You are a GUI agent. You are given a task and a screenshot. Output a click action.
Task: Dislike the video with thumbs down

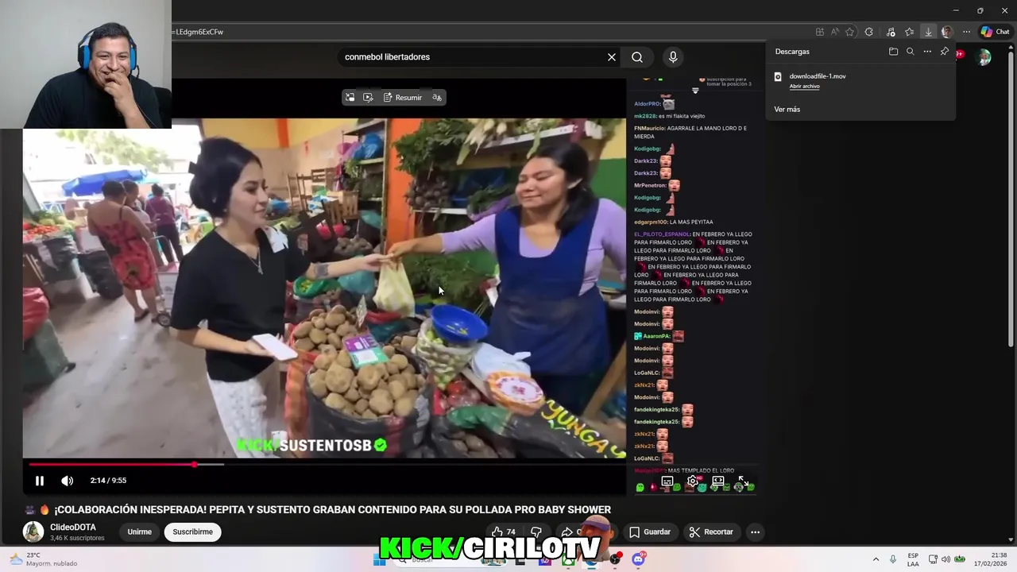(536, 532)
